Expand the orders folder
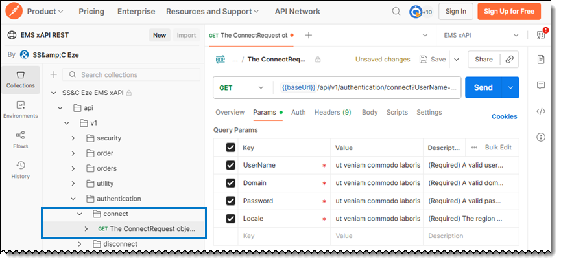This screenshot has height=264, width=561. (73, 168)
